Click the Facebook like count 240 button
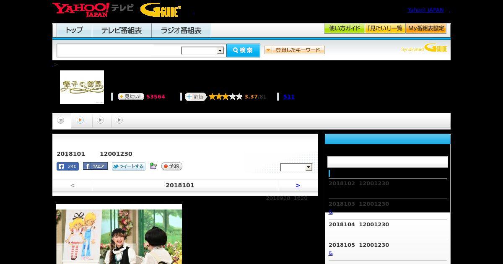The height and width of the screenshot is (264, 503). click(67, 166)
